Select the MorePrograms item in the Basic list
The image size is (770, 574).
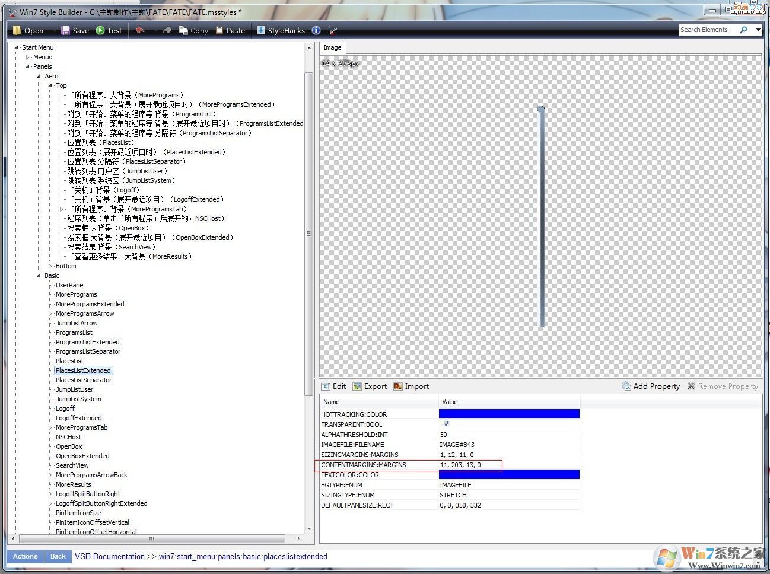(75, 294)
